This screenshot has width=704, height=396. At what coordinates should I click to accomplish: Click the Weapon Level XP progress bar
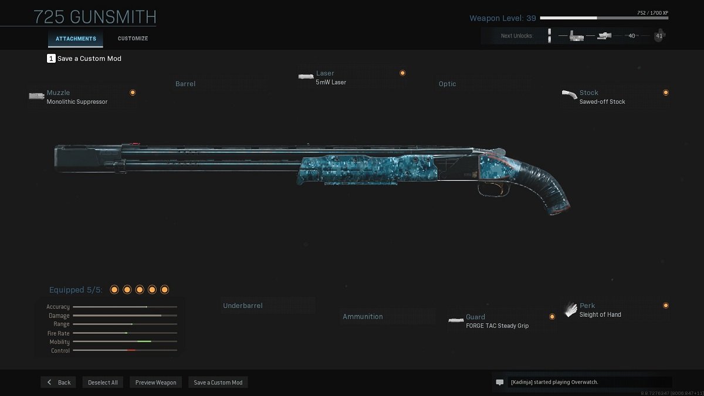click(604, 18)
